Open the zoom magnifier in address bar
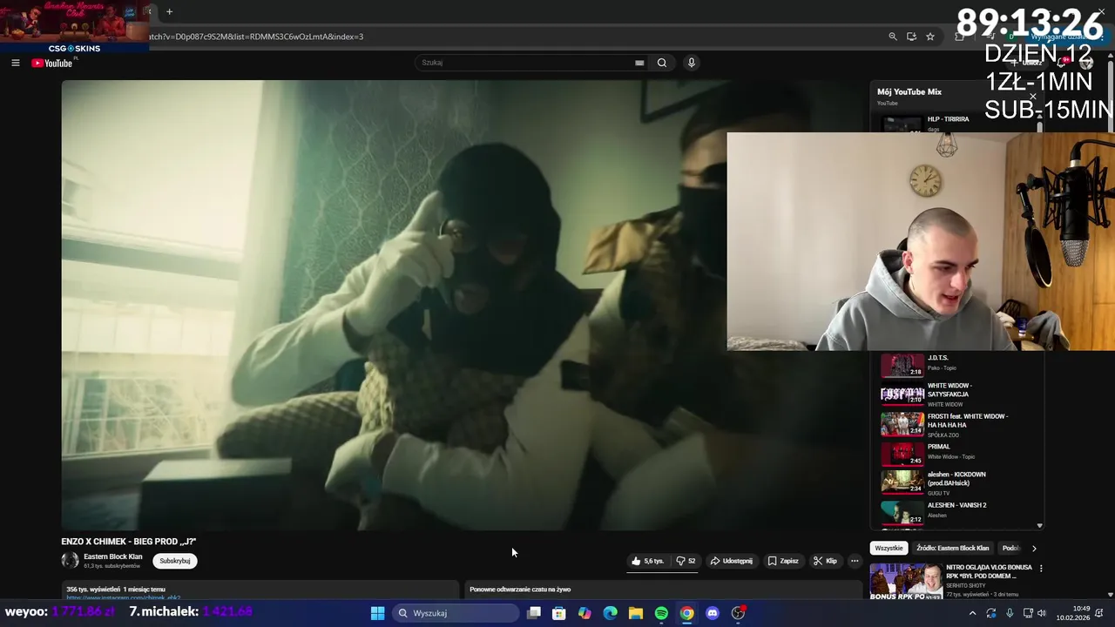Viewport: 1115px width, 627px height. tap(893, 37)
